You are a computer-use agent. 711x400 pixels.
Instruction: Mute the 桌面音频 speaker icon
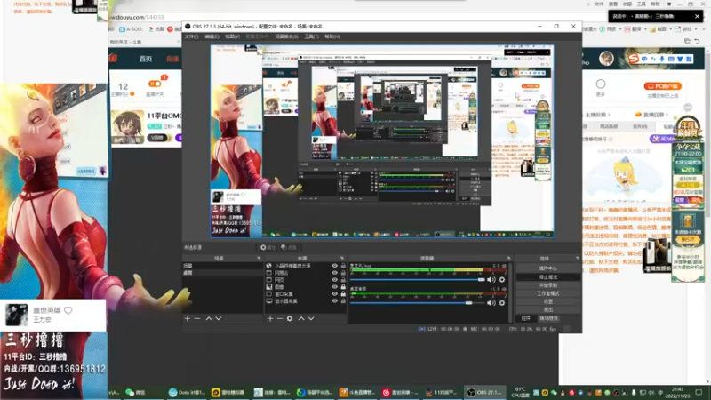pyautogui.click(x=491, y=302)
